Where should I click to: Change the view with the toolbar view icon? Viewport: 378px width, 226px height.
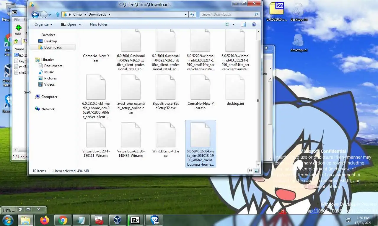coord(227,24)
